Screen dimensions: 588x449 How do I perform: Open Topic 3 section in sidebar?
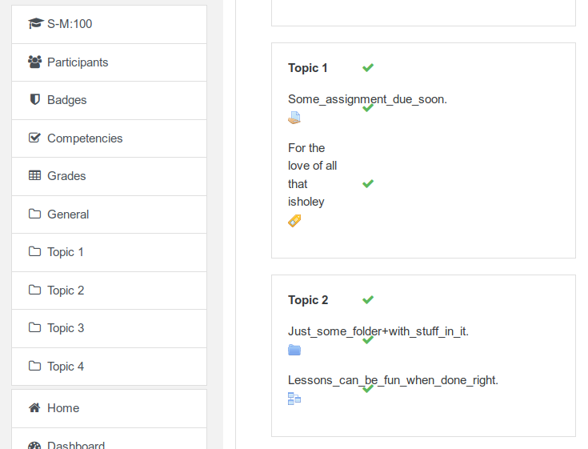[x=109, y=328]
